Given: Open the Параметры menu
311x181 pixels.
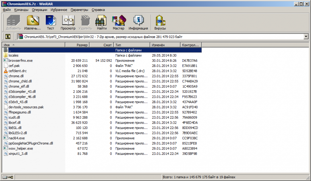Looking at the screenshot, I should click(x=79, y=10).
